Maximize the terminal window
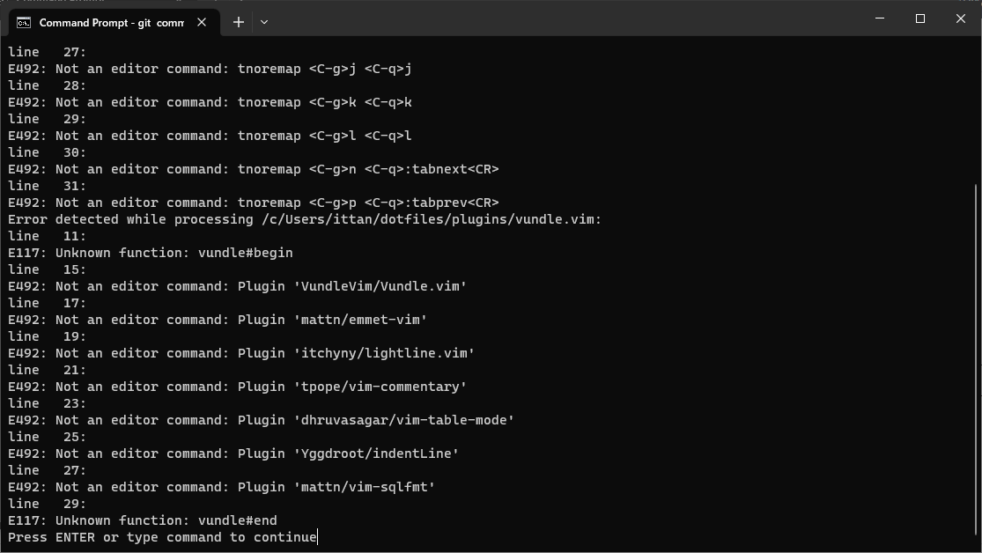This screenshot has width=982, height=553. click(920, 18)
